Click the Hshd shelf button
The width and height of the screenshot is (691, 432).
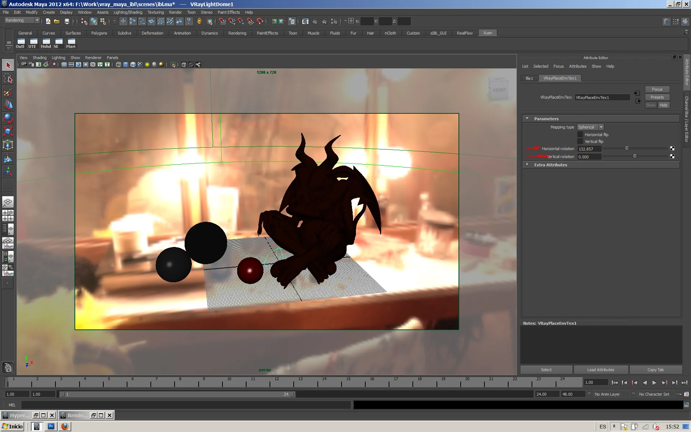46,44
